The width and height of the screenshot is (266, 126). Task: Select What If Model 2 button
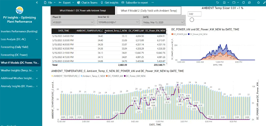tap(149, 11)
